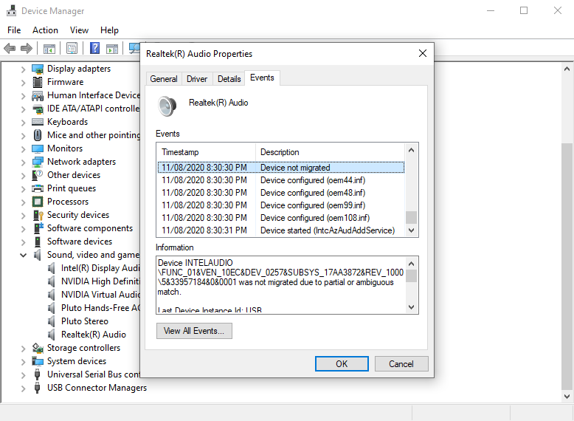The height and width of the screenshot is (421, 574).
Task: Select the Events tab
Action: pyautogui.click(x=262, y=78)
